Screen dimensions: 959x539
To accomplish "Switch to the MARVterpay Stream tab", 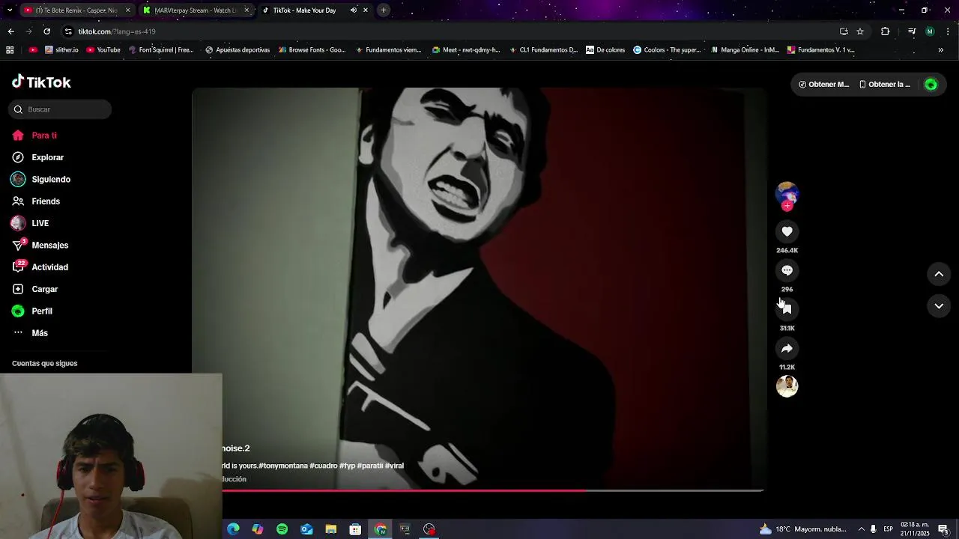I will [196, 10].
